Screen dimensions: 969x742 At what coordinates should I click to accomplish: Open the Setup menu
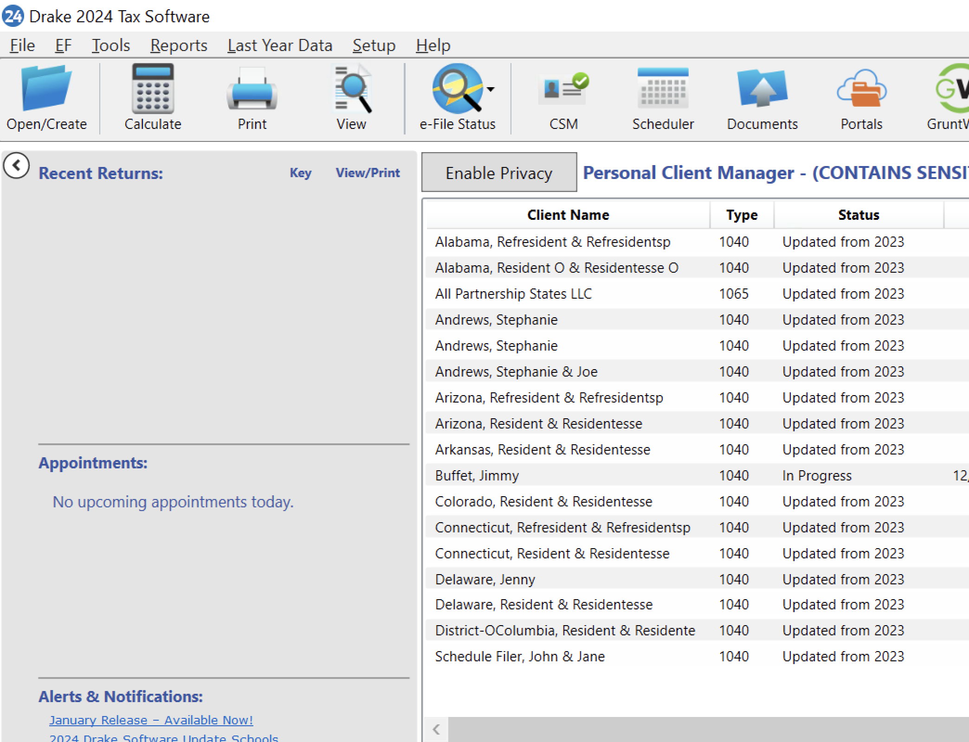pos(374,45)
